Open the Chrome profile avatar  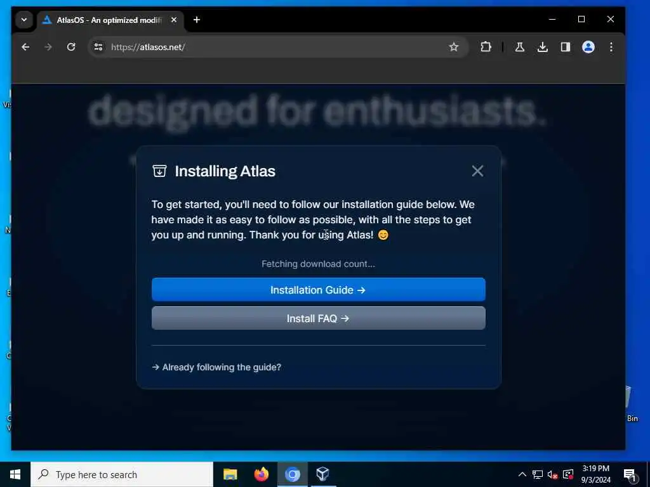(588, 47)
